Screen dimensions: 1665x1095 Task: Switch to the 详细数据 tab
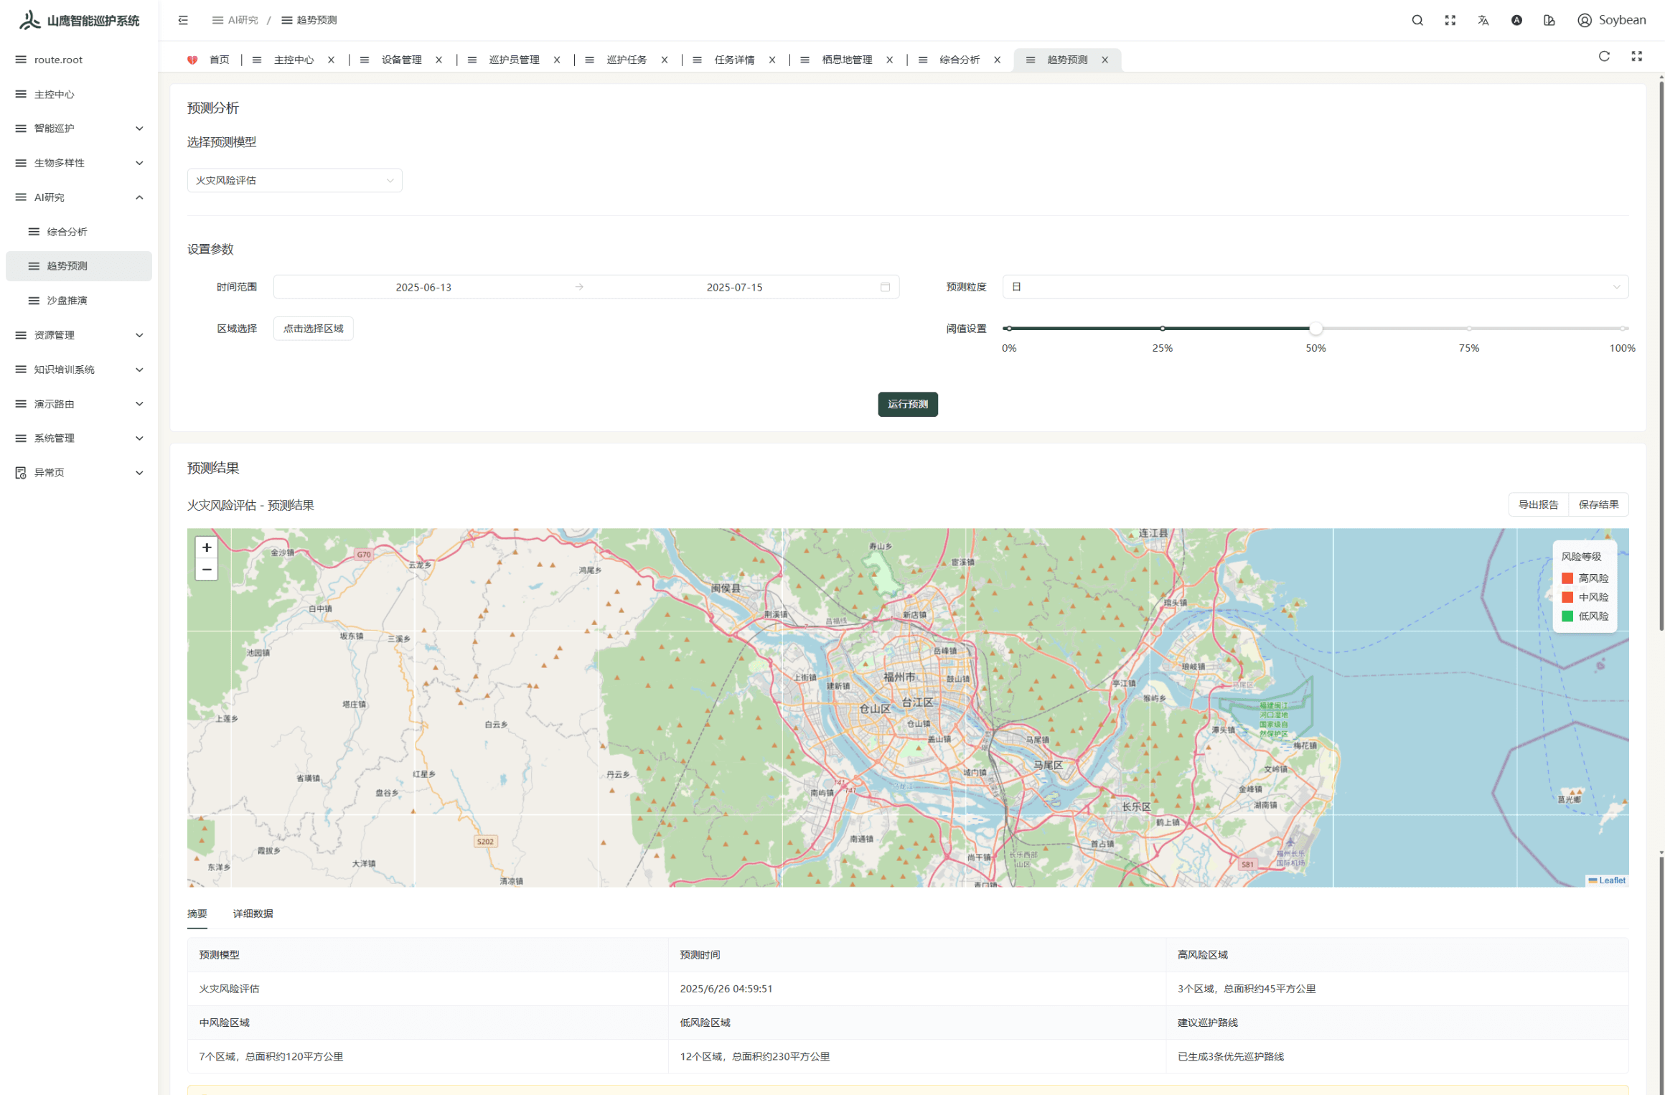pos(253,913)
